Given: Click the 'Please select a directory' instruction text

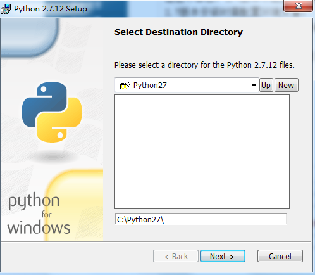Looking at the screenshot, I should tap(204, 65).
